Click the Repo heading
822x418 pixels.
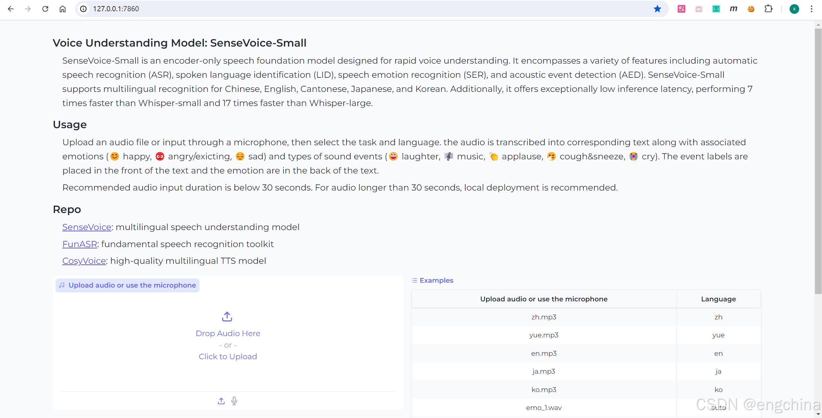tap(67, 209)
